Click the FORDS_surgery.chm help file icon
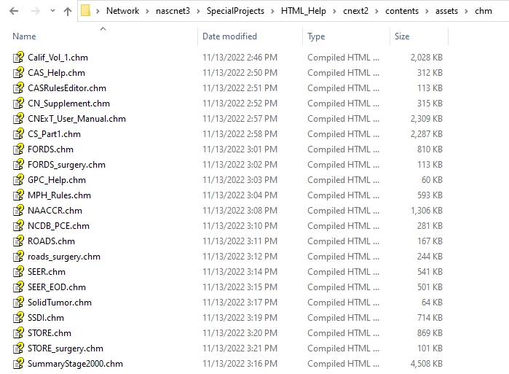 pyautogui.click(x=18, y=165)
